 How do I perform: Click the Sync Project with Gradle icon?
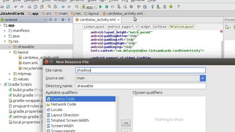click(152, 7)
